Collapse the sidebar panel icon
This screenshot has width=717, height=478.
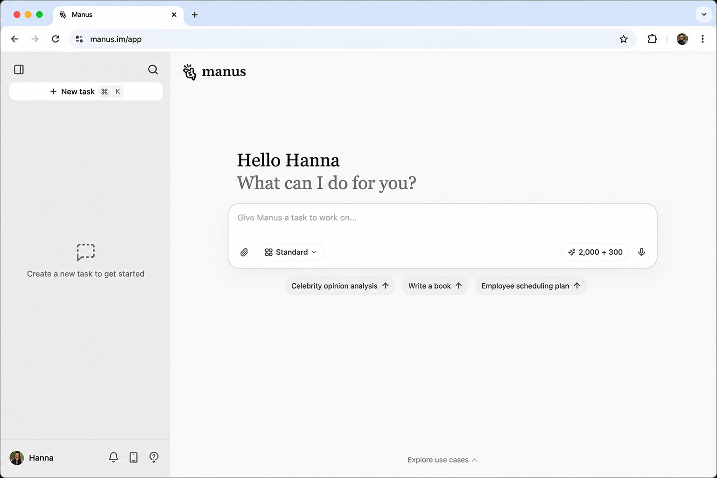pos(19,70)
